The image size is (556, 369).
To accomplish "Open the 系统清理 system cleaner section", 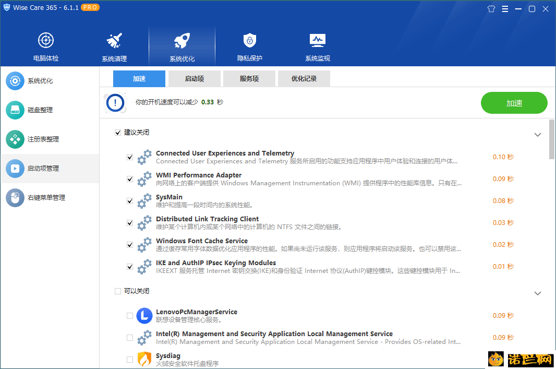I will (x=114, y=47).
